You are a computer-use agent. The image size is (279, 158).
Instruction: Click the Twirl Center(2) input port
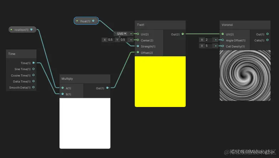click(x=138, y=40)
